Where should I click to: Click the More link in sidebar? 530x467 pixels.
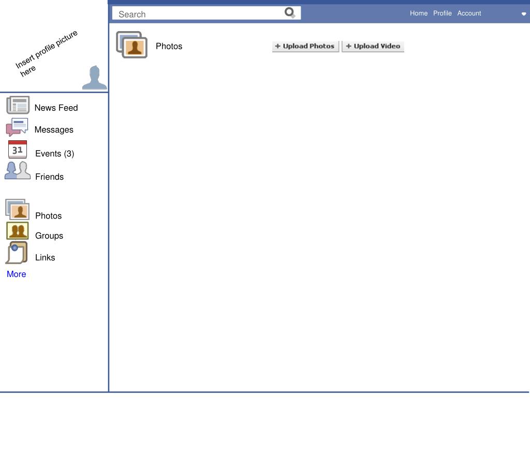(x=16, y=274)
